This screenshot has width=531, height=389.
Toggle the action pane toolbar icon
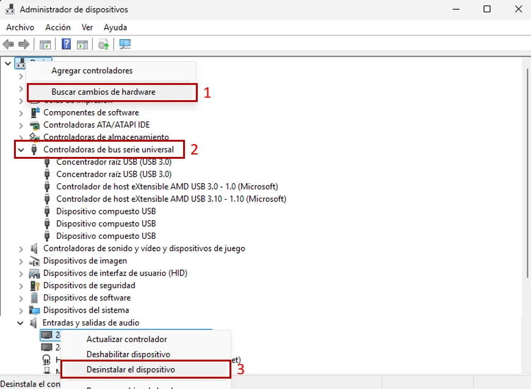(x=82, y=45)
